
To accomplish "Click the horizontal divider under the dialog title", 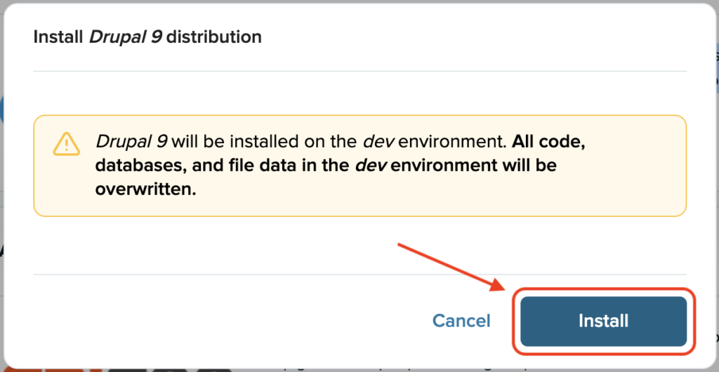I will tap(360, 71).
